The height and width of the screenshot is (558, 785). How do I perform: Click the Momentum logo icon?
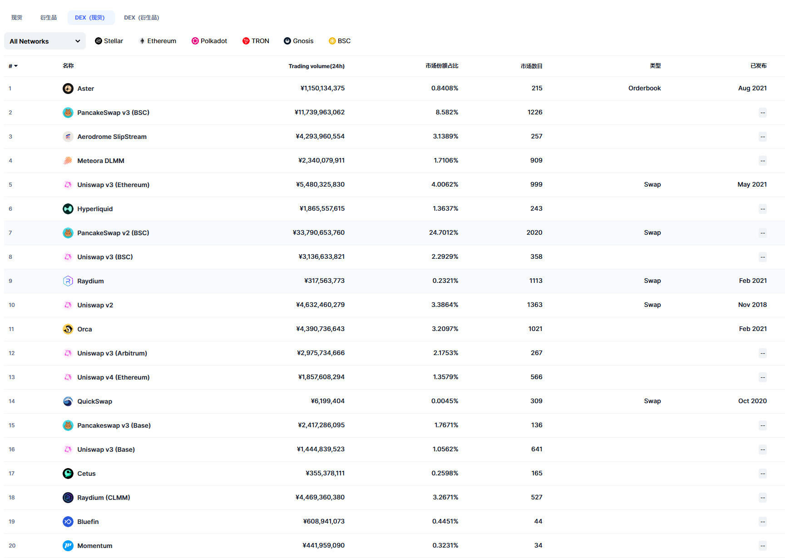(68, 546)
